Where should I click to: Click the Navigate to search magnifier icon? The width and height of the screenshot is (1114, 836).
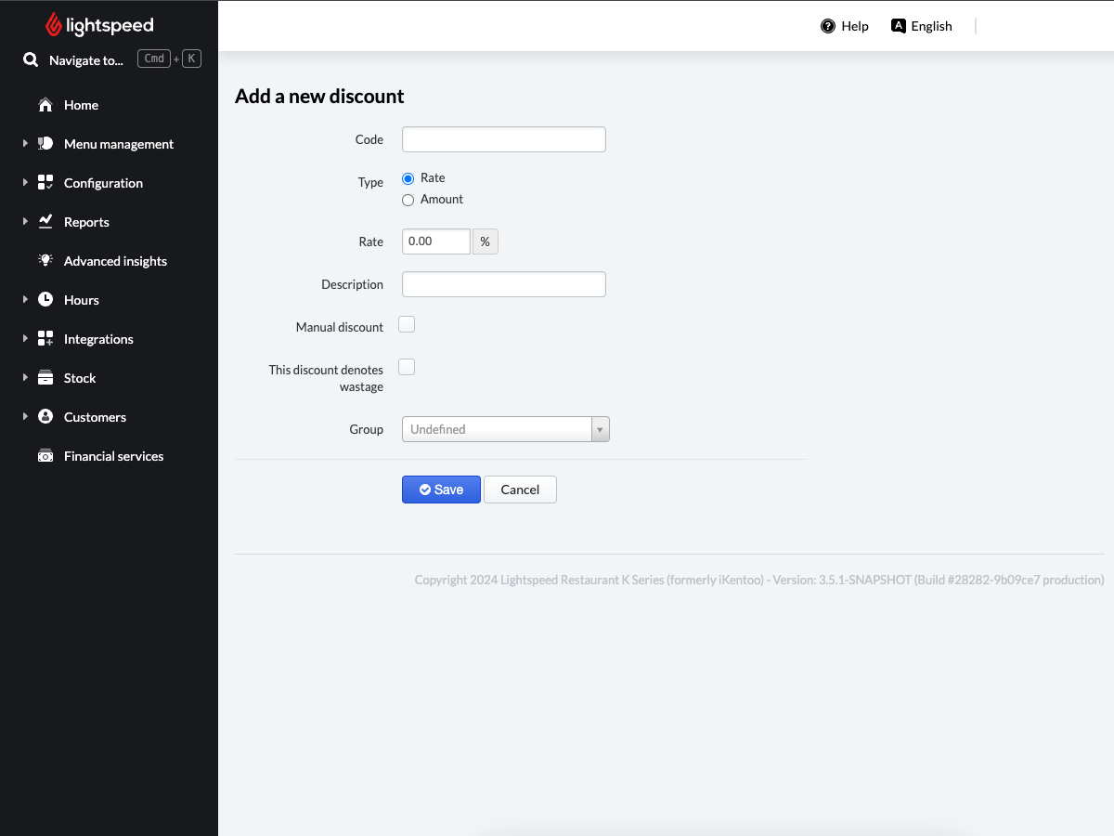(x=31, y=60)
